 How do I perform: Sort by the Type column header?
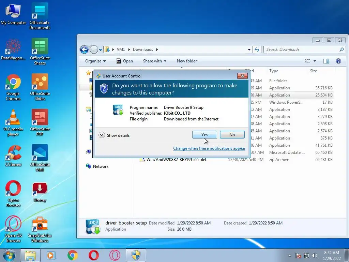pyautogui.click(x=274, y=71)
